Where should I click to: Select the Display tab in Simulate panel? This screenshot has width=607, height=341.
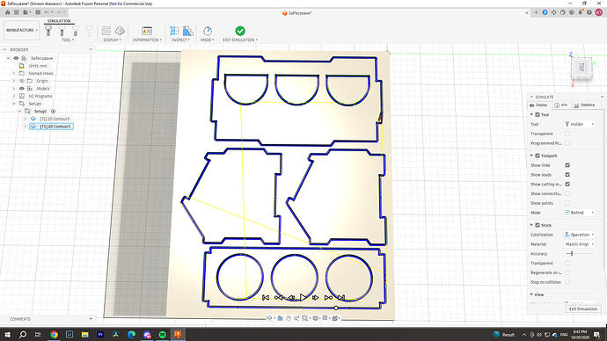click(538, 105)
